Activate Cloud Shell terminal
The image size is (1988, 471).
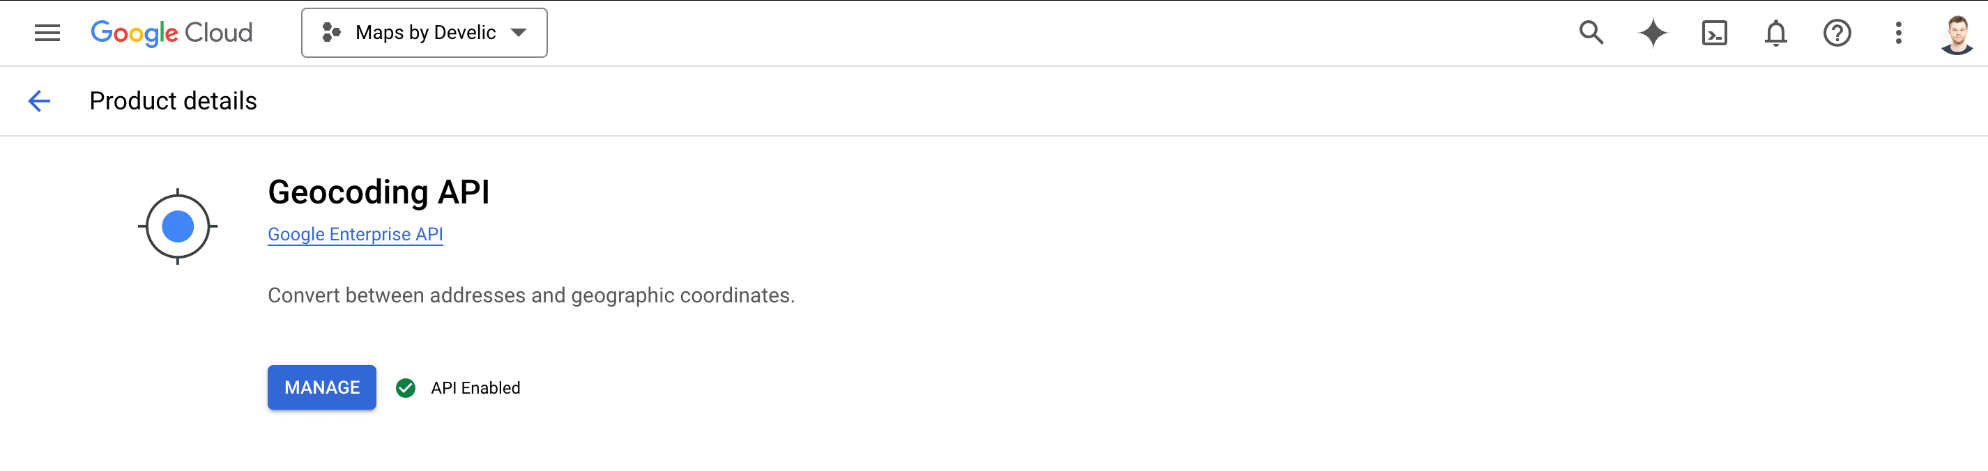pyautogui.click(x=1714, y=32)
